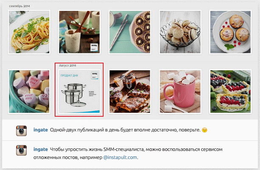Click the Instagram avatar icon in second comment
Screen dimensions: 260x170
point(21,150)
